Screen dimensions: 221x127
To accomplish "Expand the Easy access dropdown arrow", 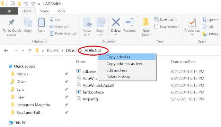I will click(x=179, y=26).
